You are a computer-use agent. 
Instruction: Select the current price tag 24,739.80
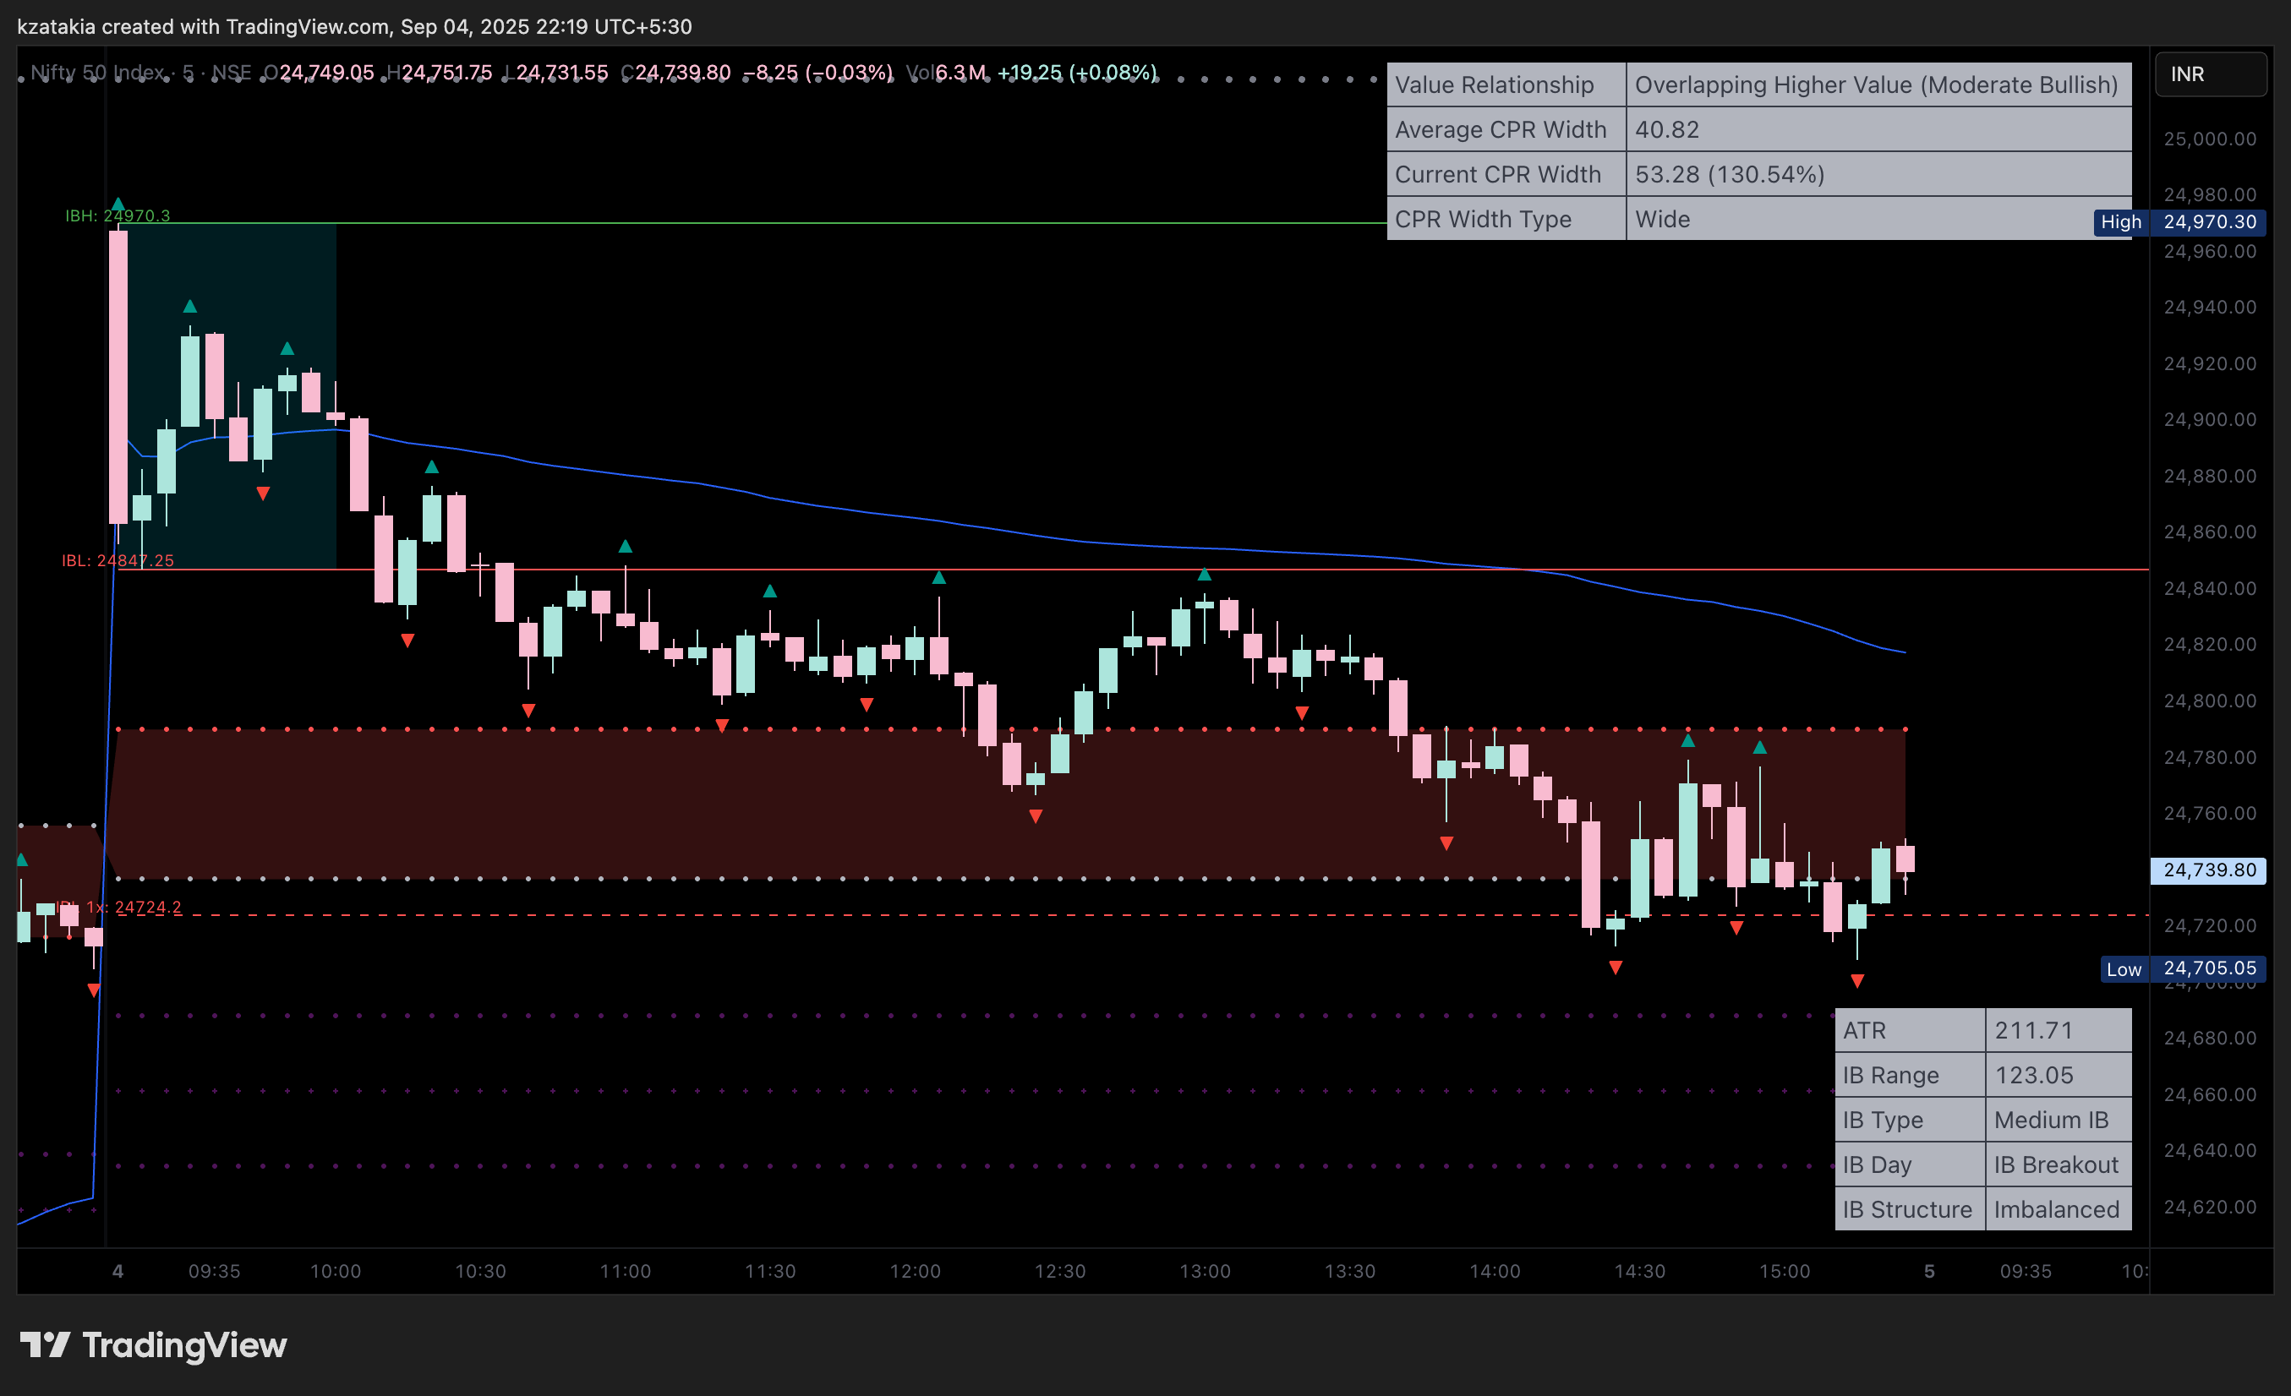2208,870
